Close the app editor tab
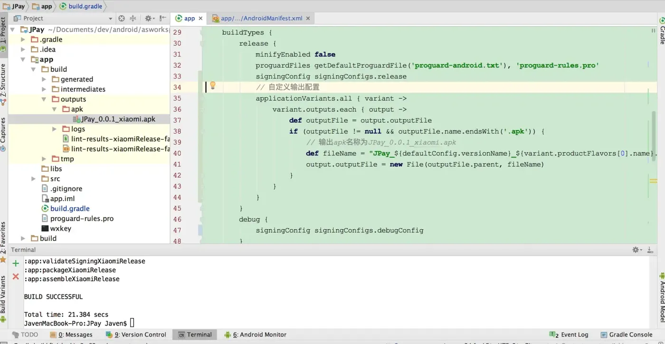 (x=200, y=19)
